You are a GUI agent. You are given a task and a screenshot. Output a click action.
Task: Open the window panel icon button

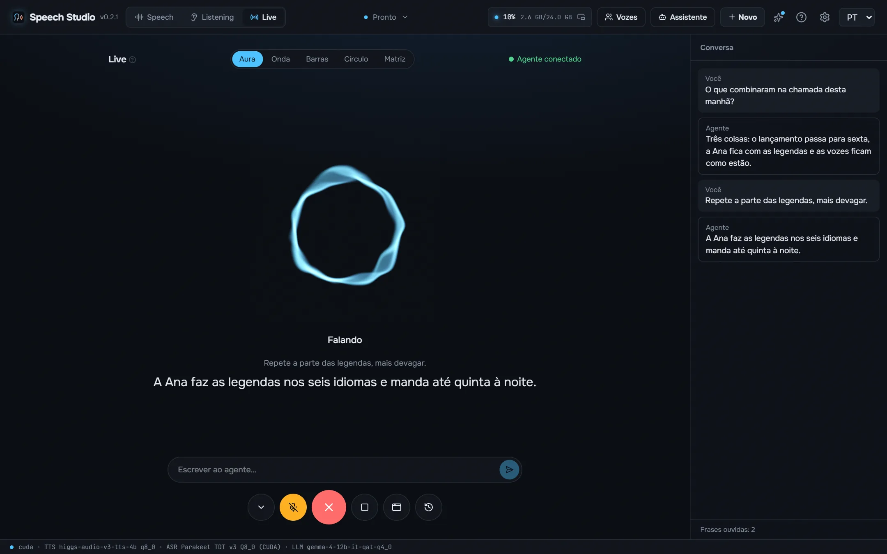click(396, 507)
